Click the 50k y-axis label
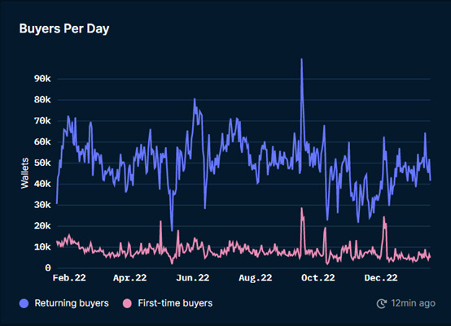This screenshot has width=451, height=326. (42, 163)
